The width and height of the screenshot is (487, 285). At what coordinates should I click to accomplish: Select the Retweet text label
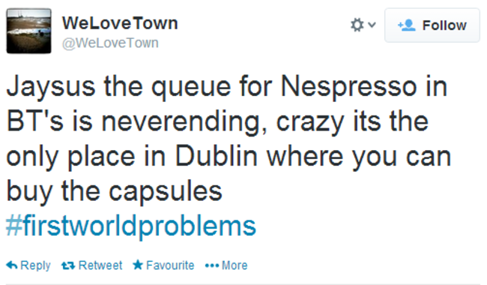coord(100,265)
